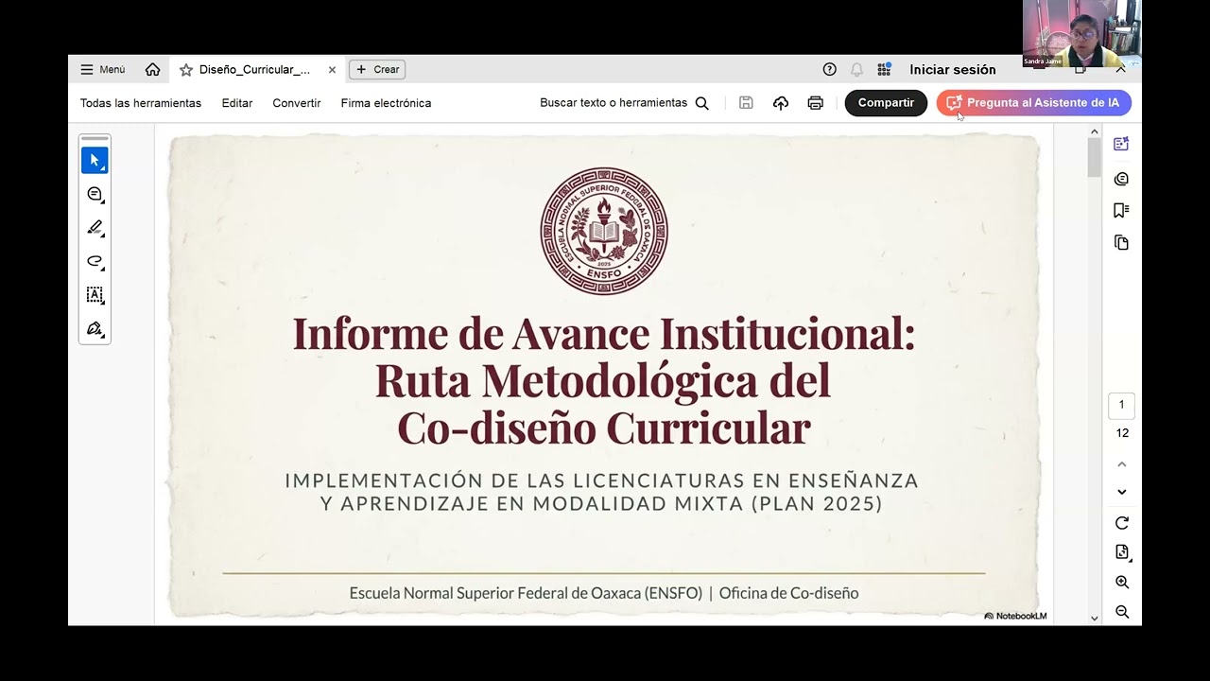Open the Convertir tab

point(296,103)
